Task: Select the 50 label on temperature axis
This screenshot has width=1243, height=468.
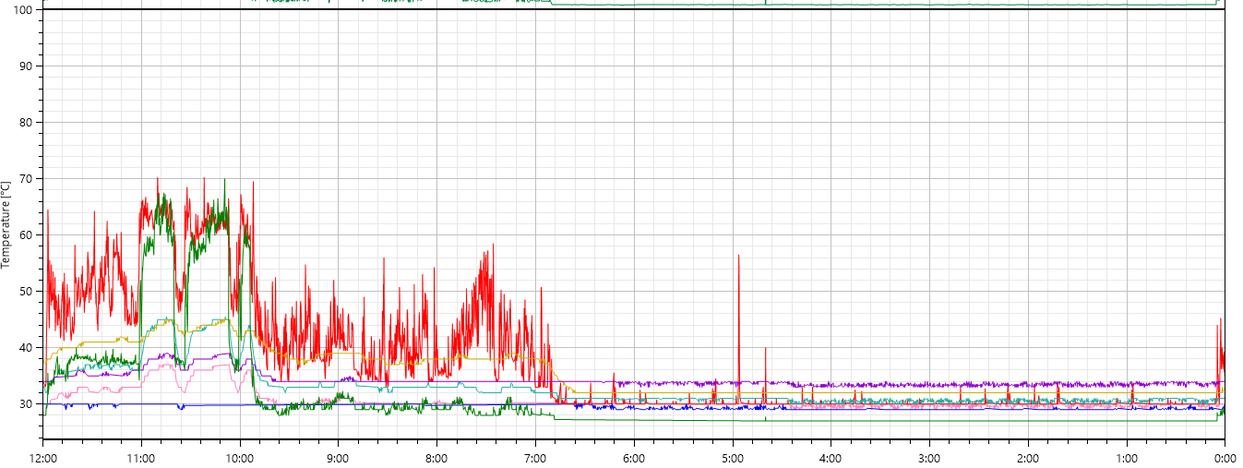Action: pyautogui.click(x=28, y=291)
